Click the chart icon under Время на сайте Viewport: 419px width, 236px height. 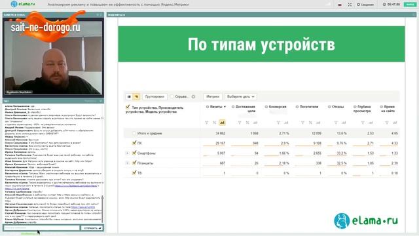[394, 123]
